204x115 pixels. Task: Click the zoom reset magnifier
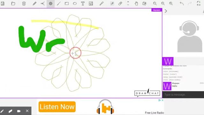coord(163,4)
